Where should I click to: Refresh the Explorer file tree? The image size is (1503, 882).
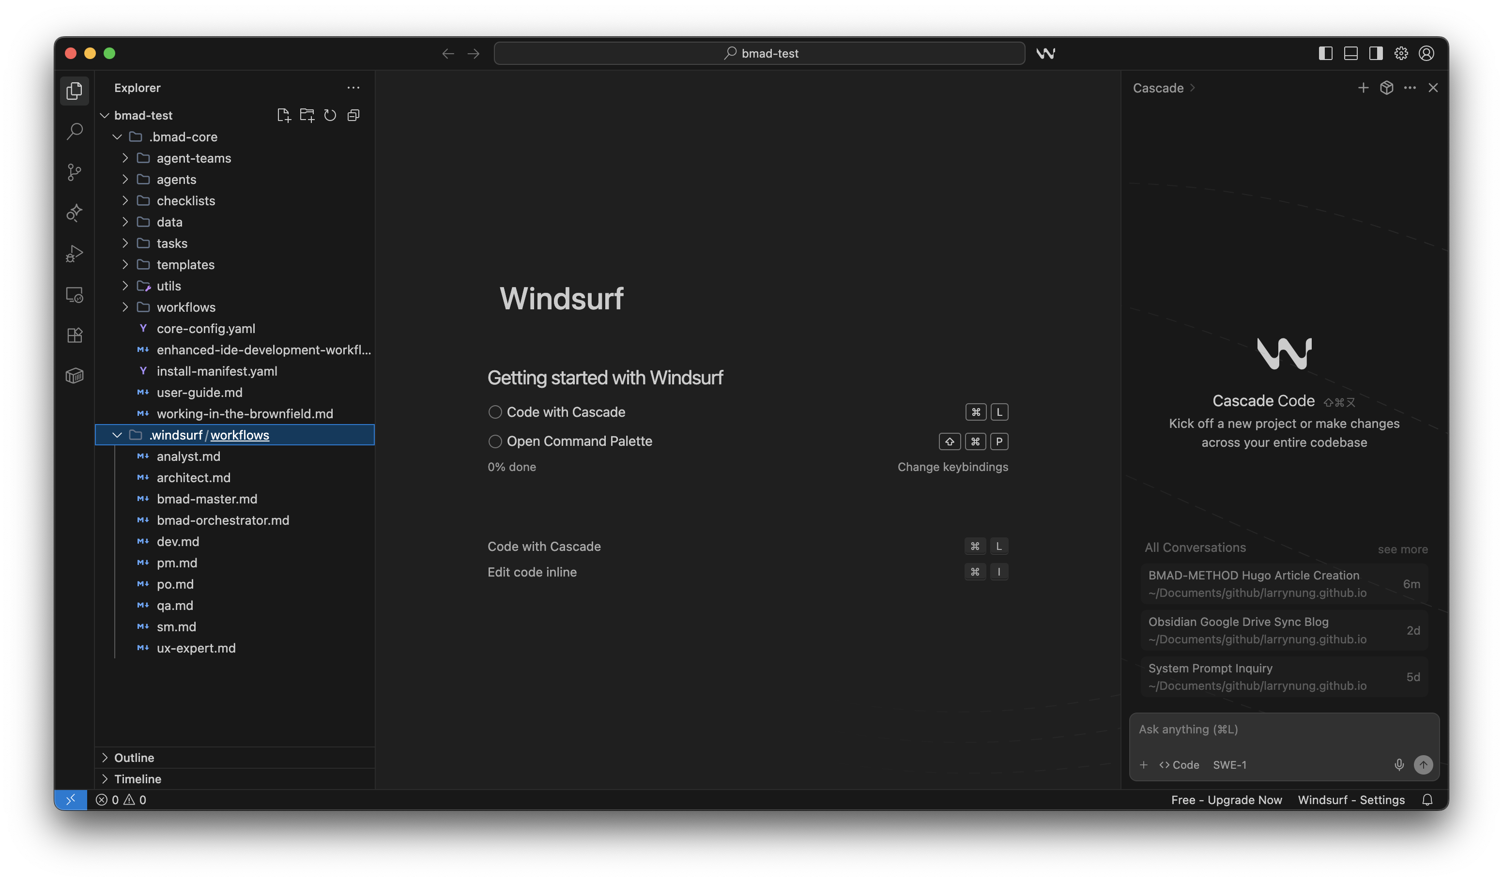330,115
